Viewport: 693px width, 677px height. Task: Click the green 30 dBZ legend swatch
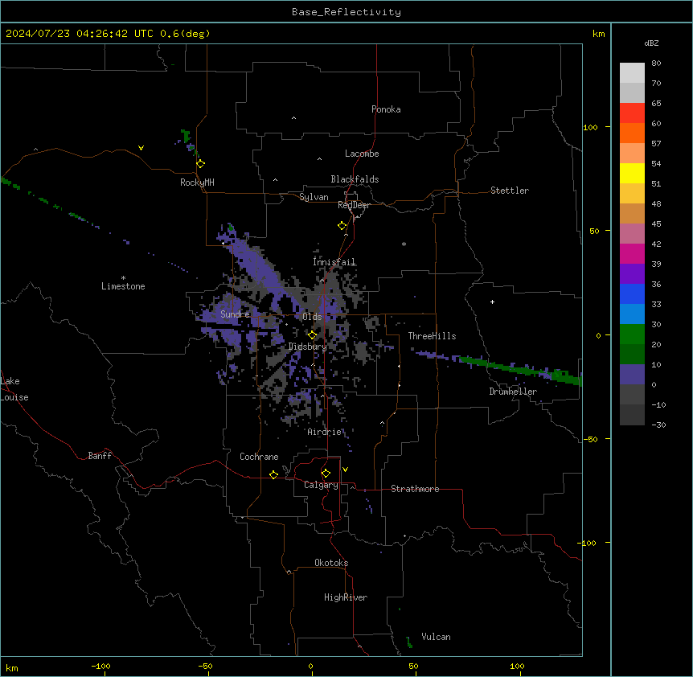click(x=632, y=334)
